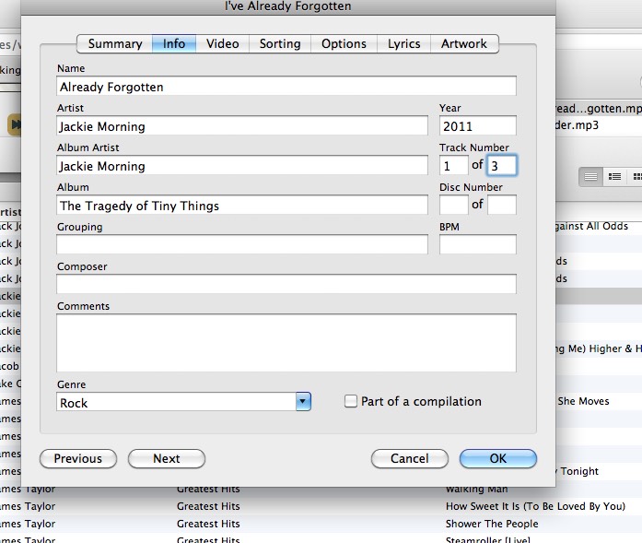Focus the BPM field
This screenshot has width=642, height=543.
click(478, 244)
